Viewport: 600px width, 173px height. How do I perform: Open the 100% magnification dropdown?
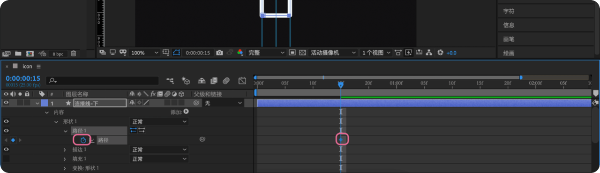144,53
